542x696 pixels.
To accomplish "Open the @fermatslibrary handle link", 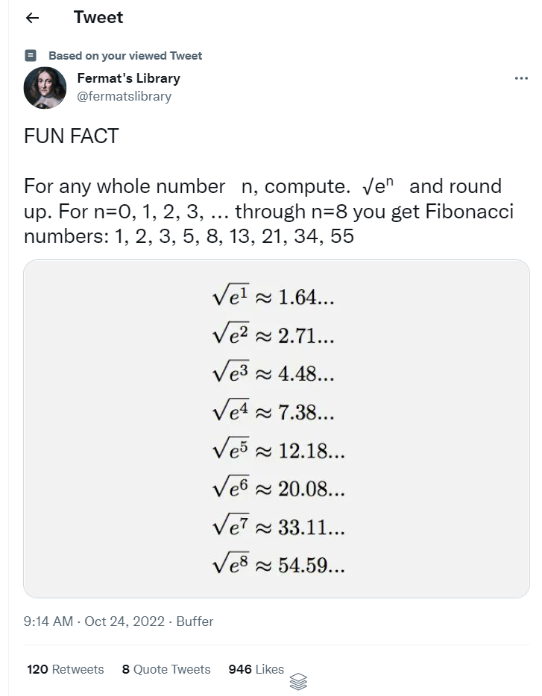I will point(124,96).
